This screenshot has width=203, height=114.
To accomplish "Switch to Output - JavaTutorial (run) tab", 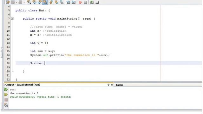I will (x=23, y=85).
